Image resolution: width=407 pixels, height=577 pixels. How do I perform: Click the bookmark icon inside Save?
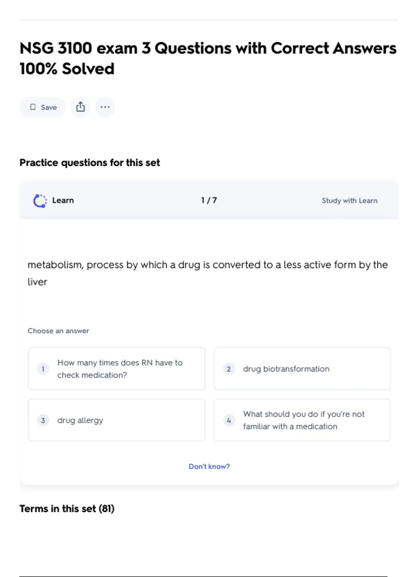[x=33, y=107]
